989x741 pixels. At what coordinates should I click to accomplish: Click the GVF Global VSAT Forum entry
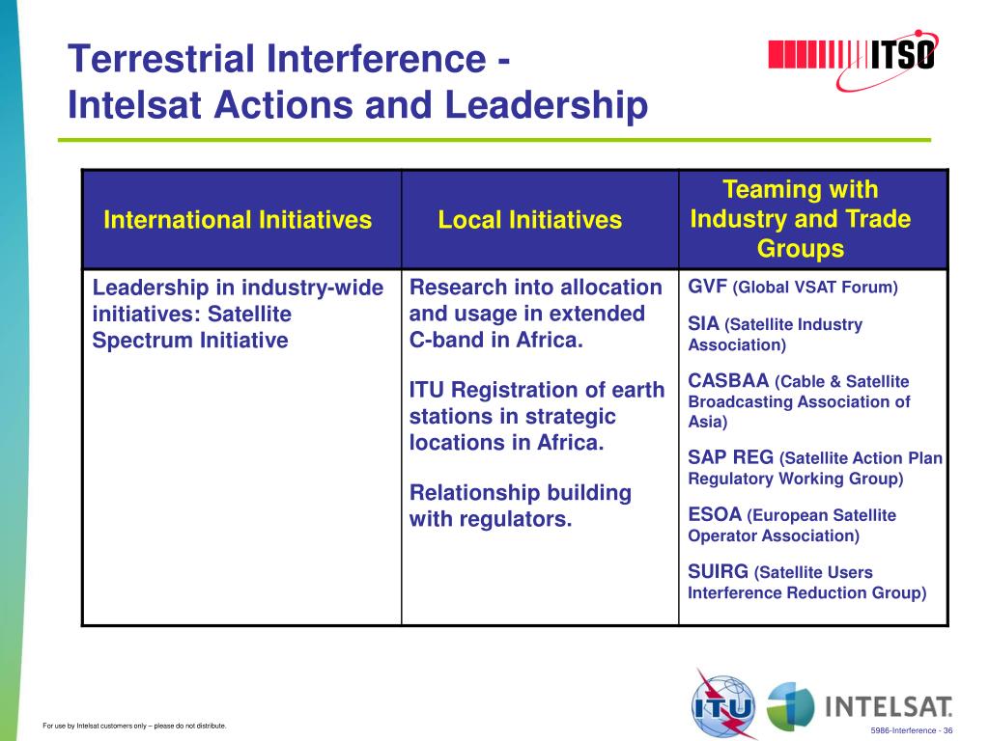[x=793, y=287]
